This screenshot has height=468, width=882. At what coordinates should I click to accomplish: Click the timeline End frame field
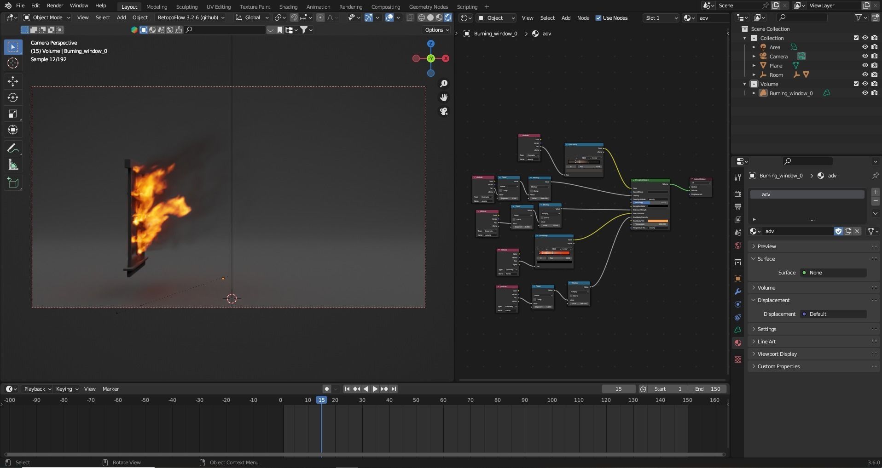click(708, 389)
